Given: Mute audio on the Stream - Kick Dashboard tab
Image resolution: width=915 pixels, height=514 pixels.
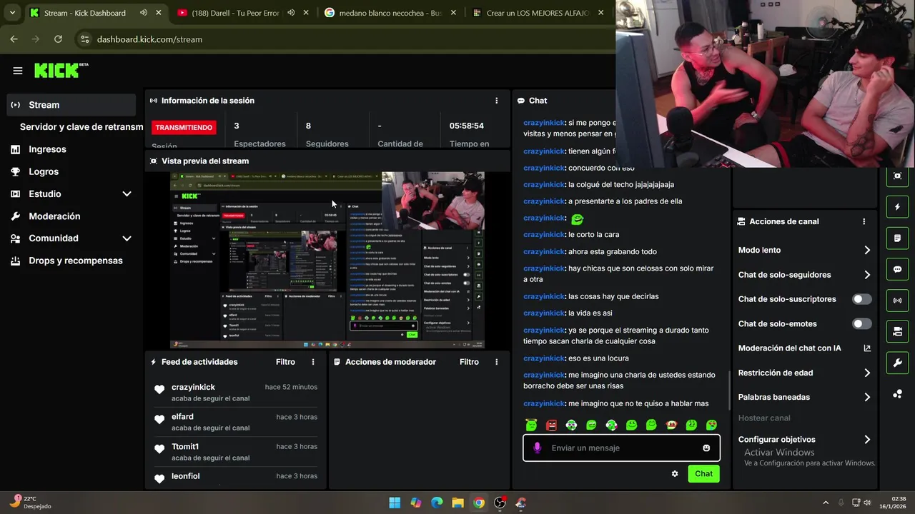Looking at the screenshot, I should tap(144, 13).
